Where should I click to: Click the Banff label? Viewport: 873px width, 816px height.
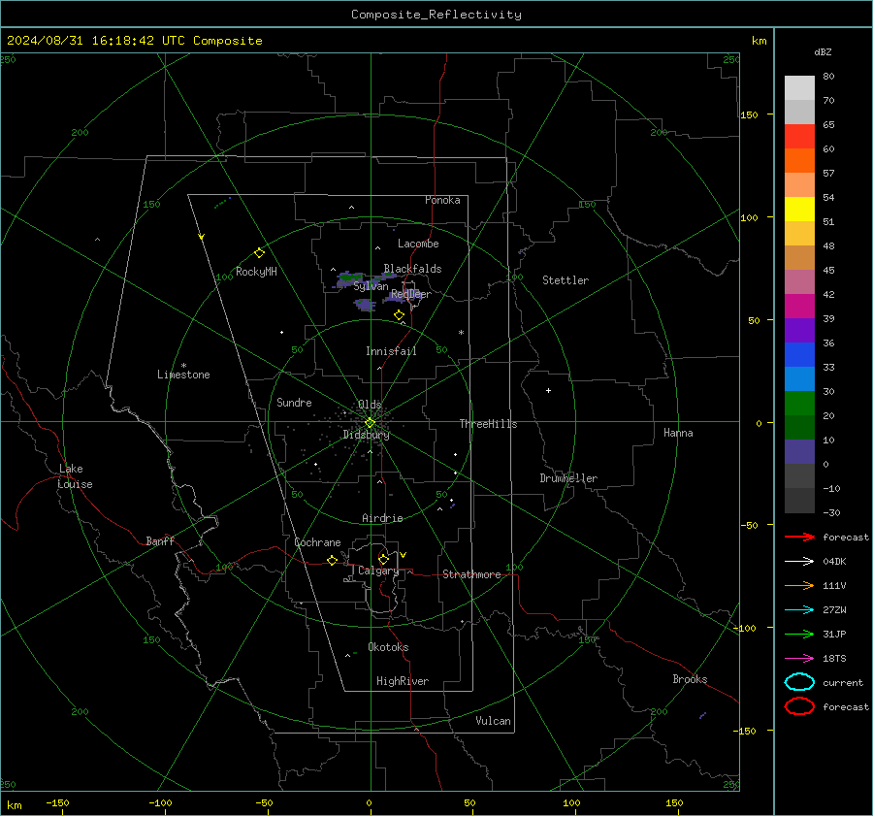160,541
